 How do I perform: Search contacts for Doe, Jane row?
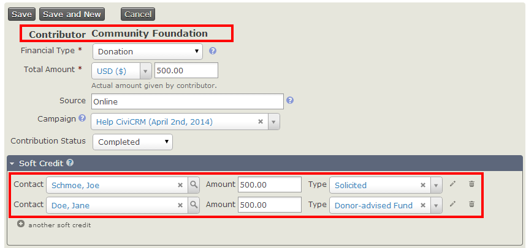[x=192, y=205]
